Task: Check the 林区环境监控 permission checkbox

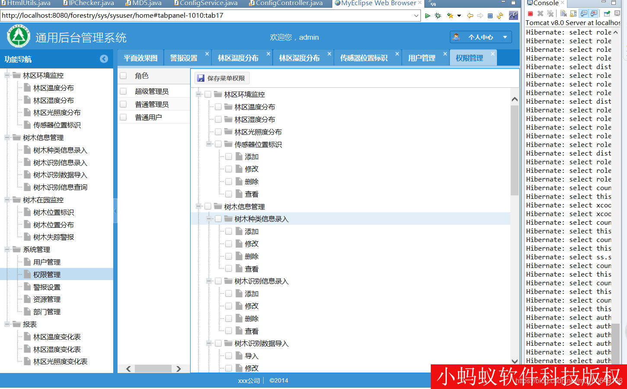Action: point(208,94)
